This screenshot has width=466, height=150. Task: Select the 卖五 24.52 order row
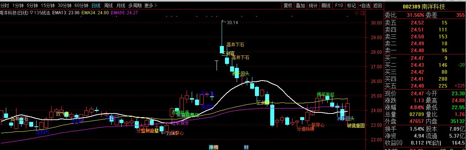click(425, 23)
